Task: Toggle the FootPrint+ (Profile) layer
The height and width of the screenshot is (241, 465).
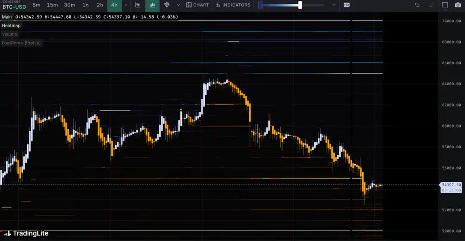Action: [x=21, y=43]
